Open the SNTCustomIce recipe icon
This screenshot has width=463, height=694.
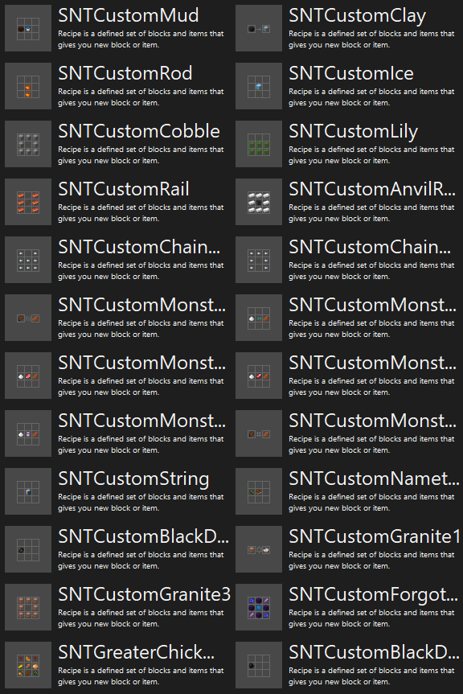pos(259,86)
